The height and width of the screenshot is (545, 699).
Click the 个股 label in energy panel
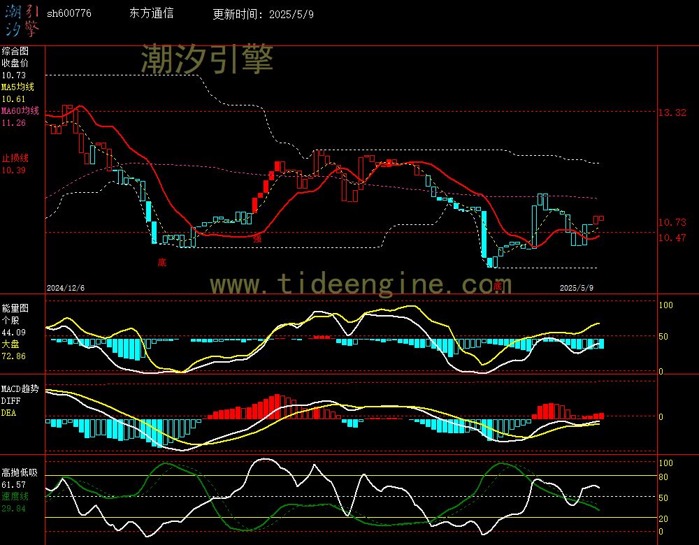coord(10,320)
